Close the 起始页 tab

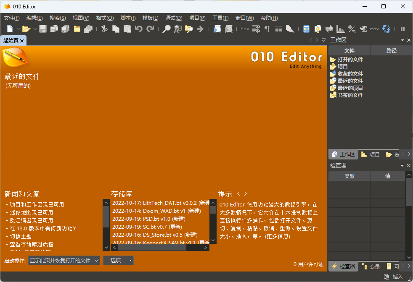(x=22, y=41)
